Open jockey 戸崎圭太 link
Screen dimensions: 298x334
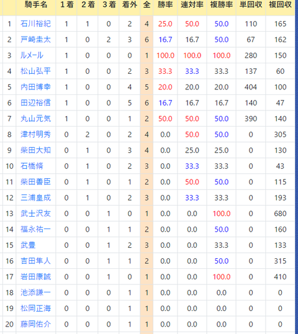click(35, 39)
